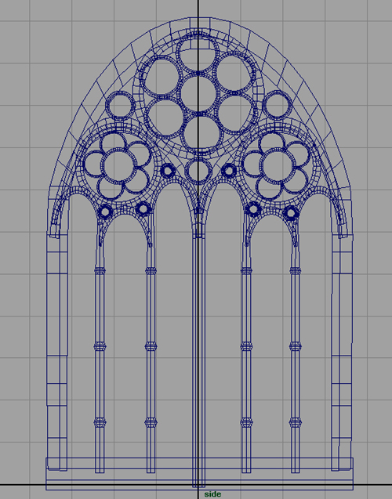Select the center ring of the left flower tracery
The width and height of the screenshot is (392, 499).
[x=118, y=166]
